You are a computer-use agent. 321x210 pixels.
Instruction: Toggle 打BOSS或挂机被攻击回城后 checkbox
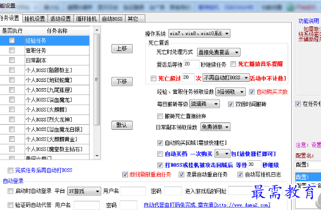(160, 165)
